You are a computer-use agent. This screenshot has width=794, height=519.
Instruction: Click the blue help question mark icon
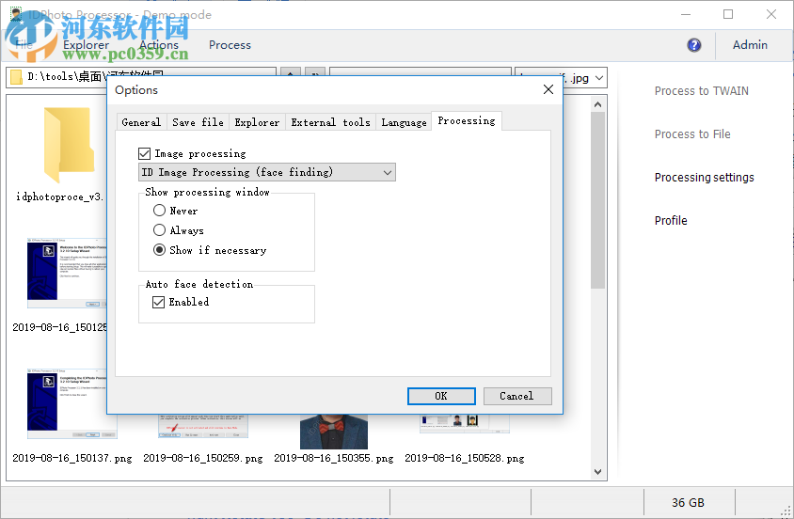click(x=693, y=45)
